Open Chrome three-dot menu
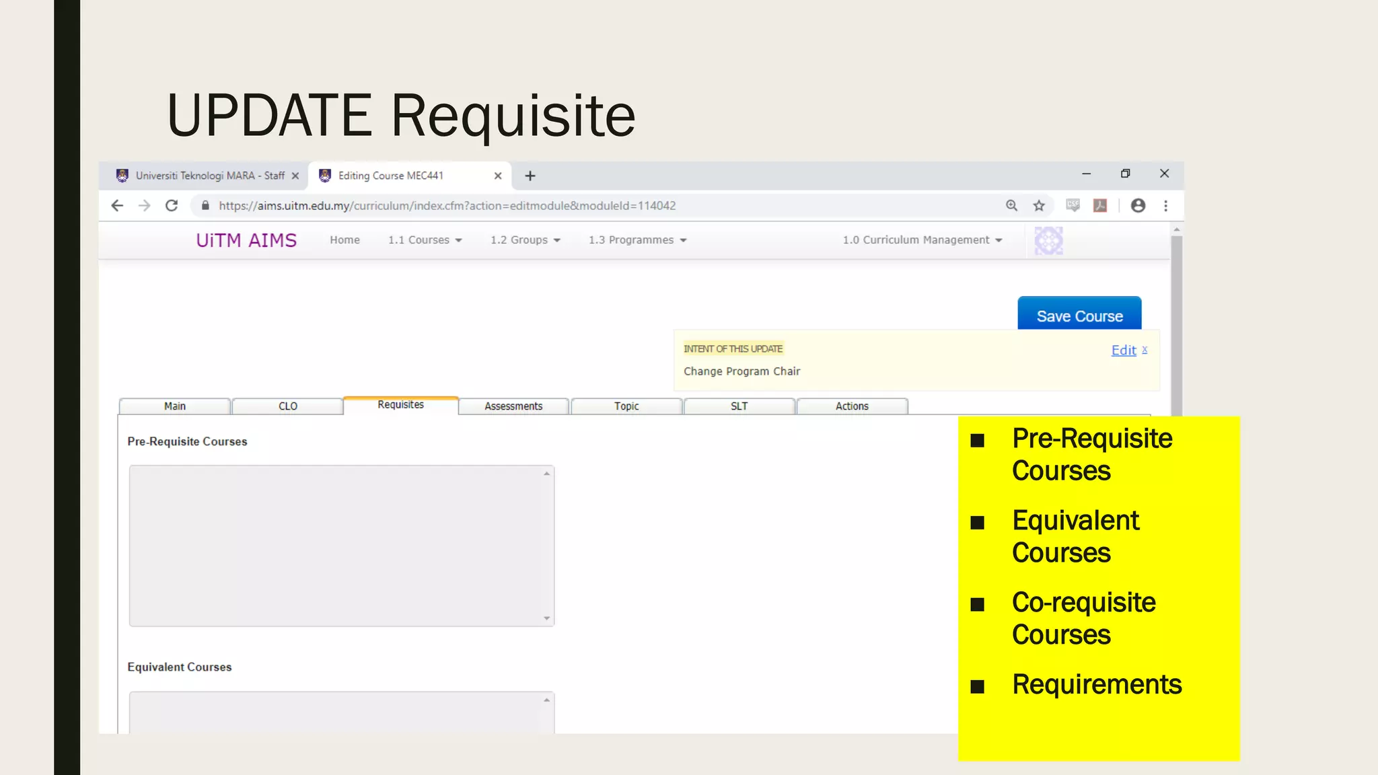 coord(1165,206)
